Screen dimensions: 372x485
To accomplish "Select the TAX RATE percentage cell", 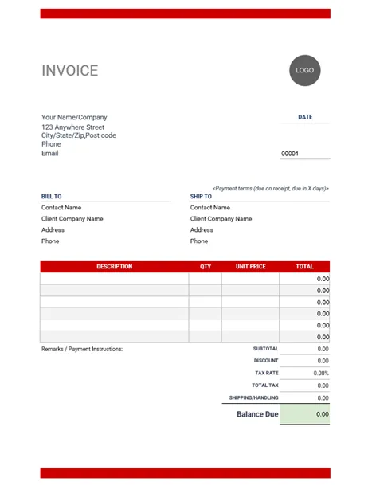I will point(304,373).
